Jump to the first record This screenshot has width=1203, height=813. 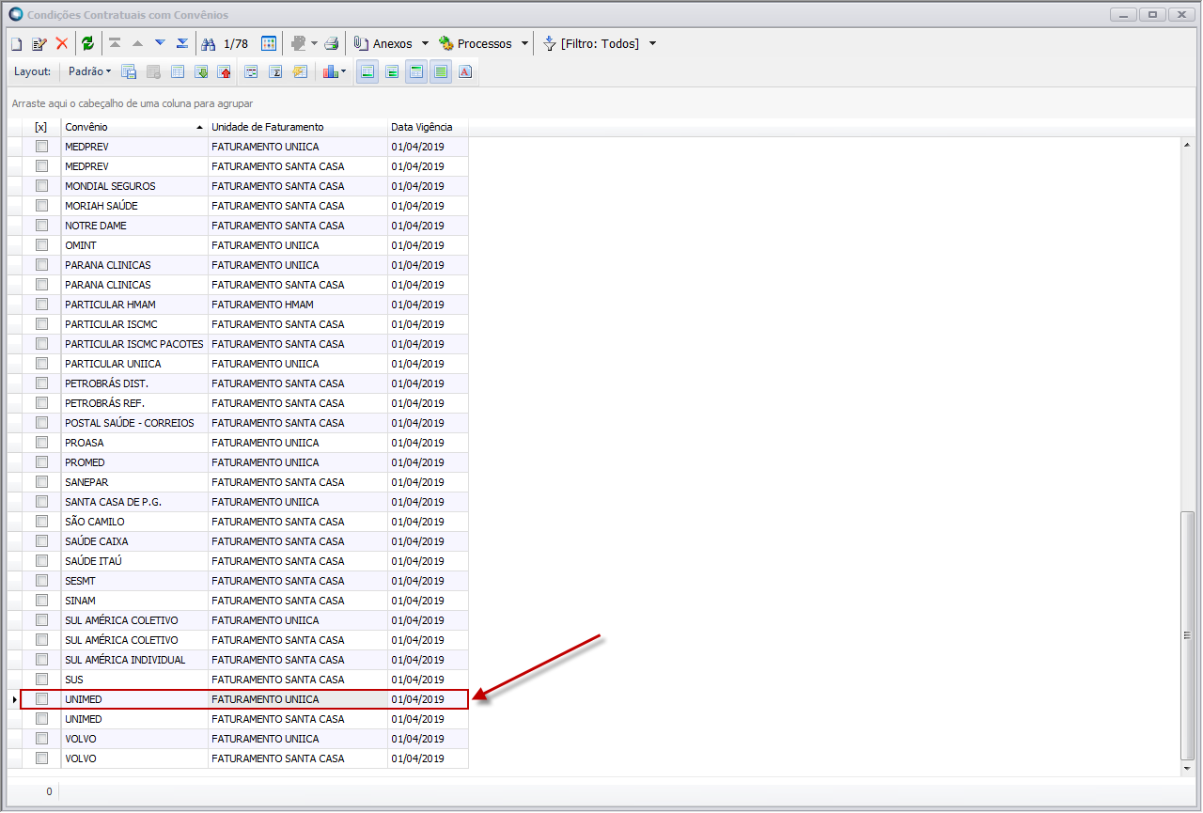tap(115, 43)
